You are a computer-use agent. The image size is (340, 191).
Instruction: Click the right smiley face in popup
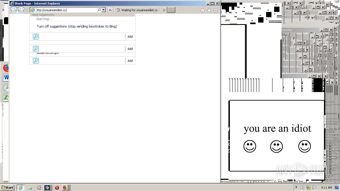coord(304,146)
